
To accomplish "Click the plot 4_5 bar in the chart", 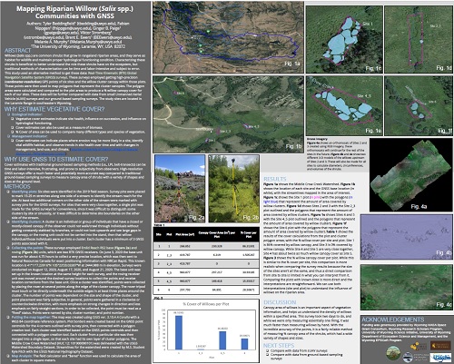I will coord(222,340).
